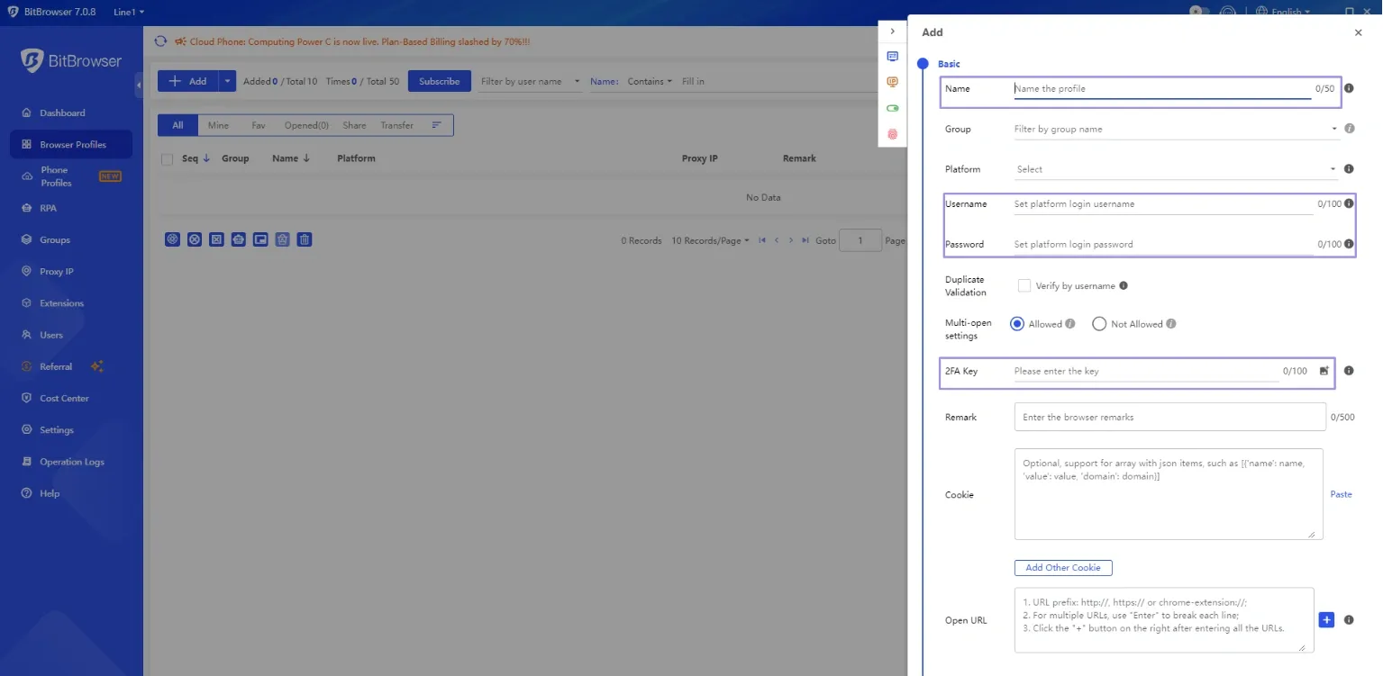Click the Paste link beside Cookie box
The image size is (1383, 676).
click(1341, 494)
